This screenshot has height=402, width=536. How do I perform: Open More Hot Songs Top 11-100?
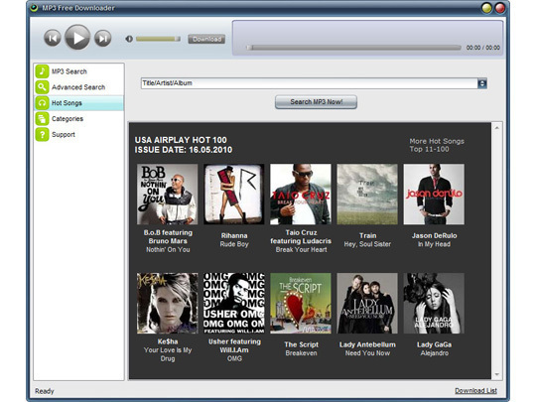pyautogui.click(x=437, y=145)
